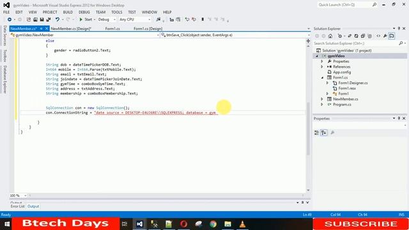Screen dimensions: 409x230
Task: Switch Properties panel to Categorized view
Action: point(317,133)
